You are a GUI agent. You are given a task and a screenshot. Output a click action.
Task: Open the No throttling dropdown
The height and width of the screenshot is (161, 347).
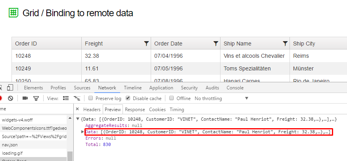click(221, 98)
